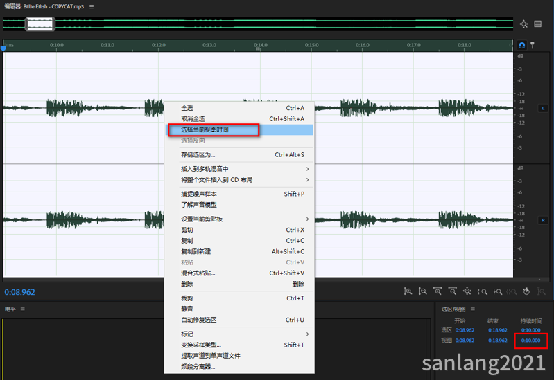This screenshot has height=380, width=554.
Task: Zoom to selection in point
Action: (x=483, y=291)
